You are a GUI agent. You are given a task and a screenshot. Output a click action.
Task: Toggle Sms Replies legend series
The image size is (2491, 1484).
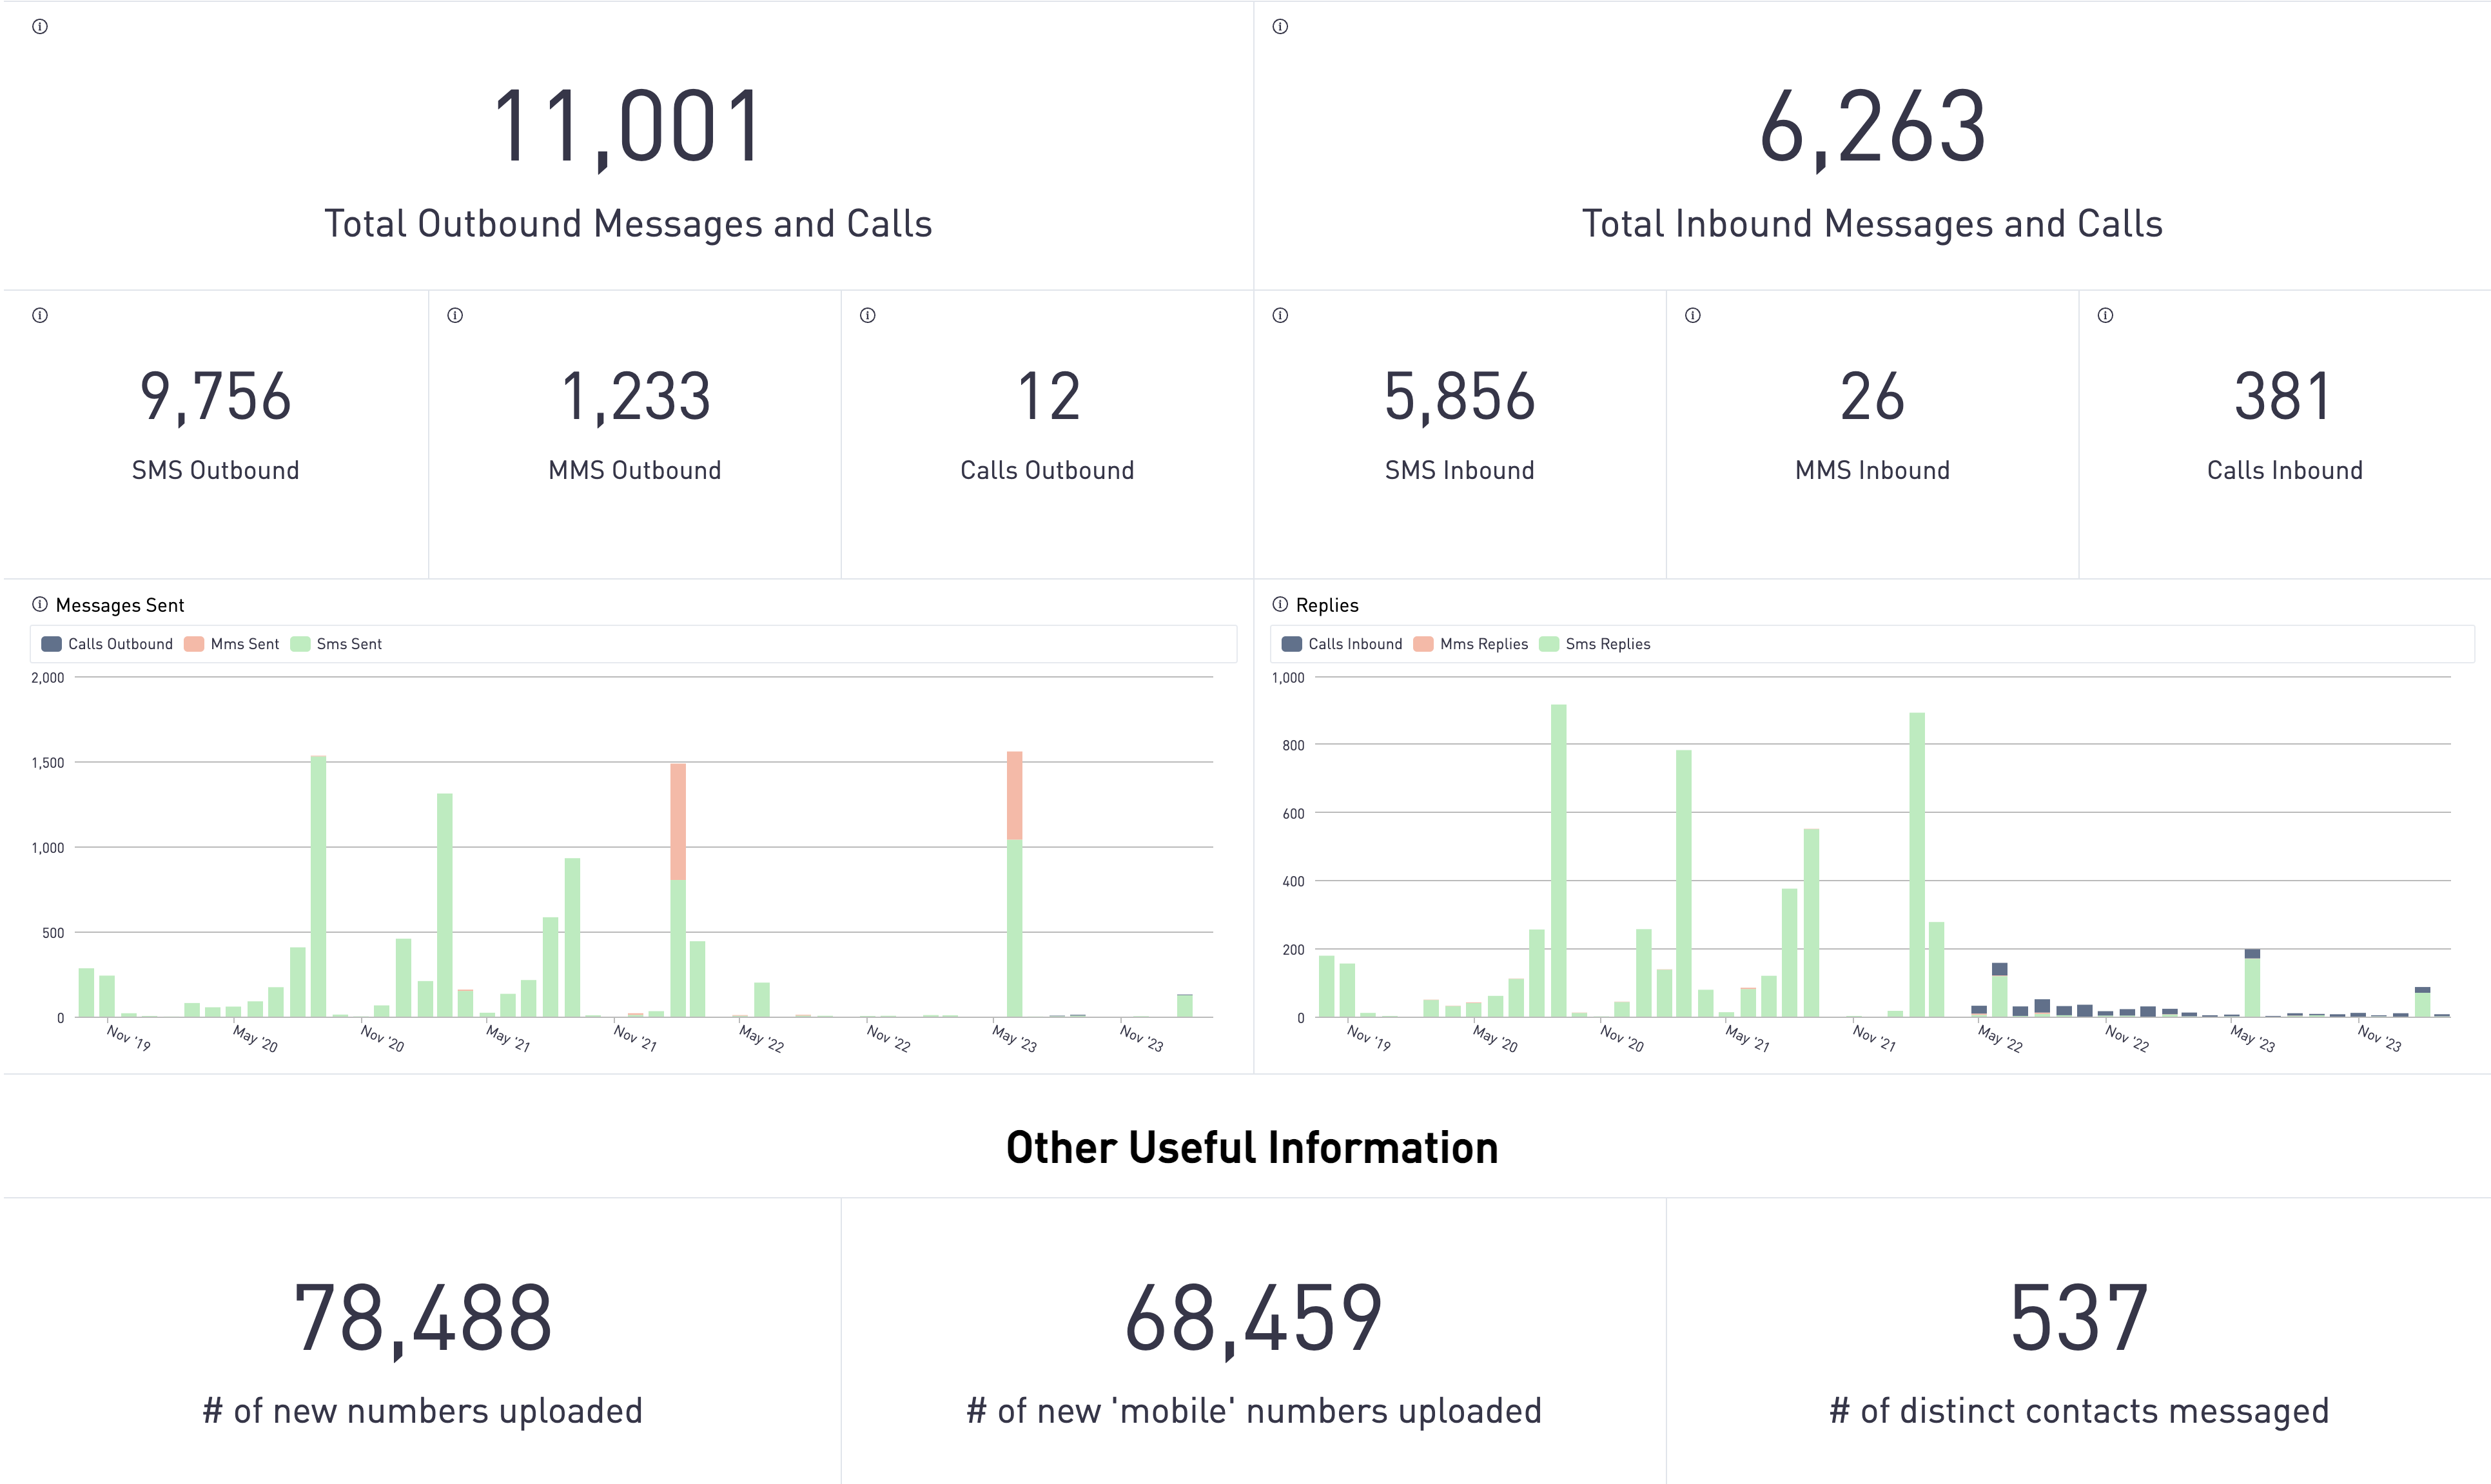tap(1595, 644)
